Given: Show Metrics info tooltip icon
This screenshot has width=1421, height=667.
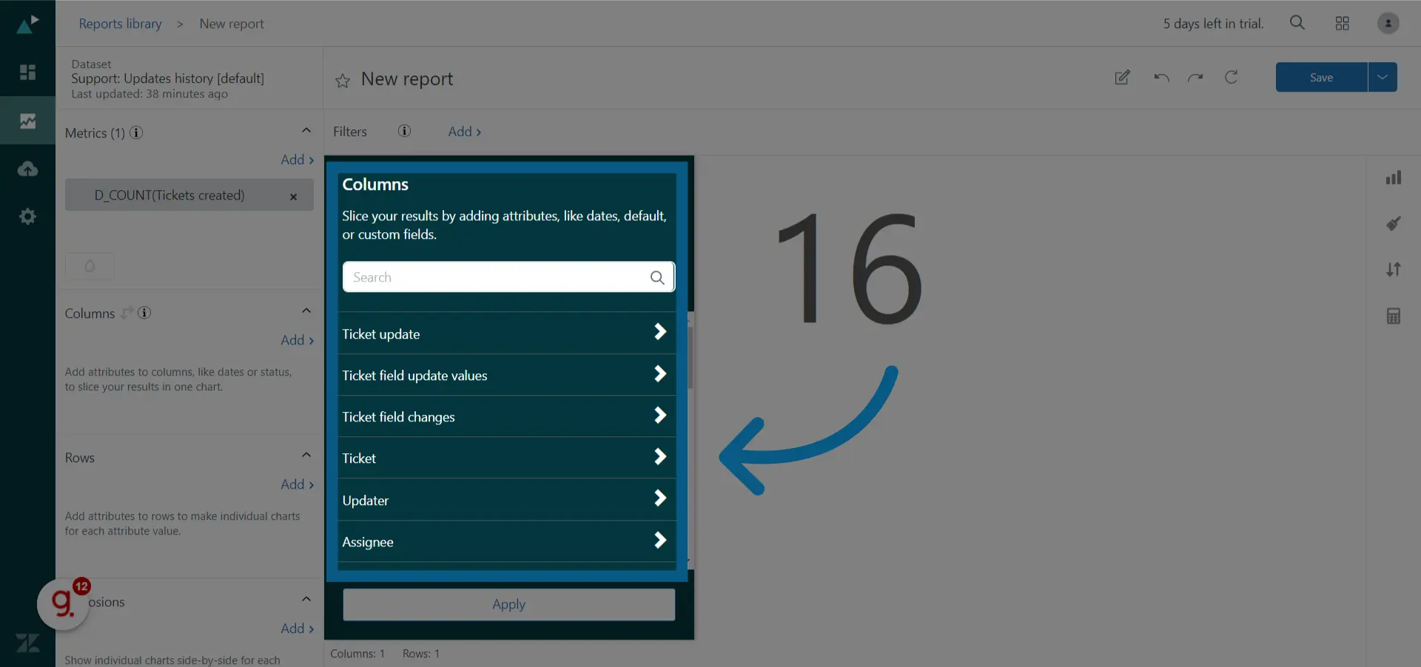Looking at the screenshot, I should (x=136, y=133).
